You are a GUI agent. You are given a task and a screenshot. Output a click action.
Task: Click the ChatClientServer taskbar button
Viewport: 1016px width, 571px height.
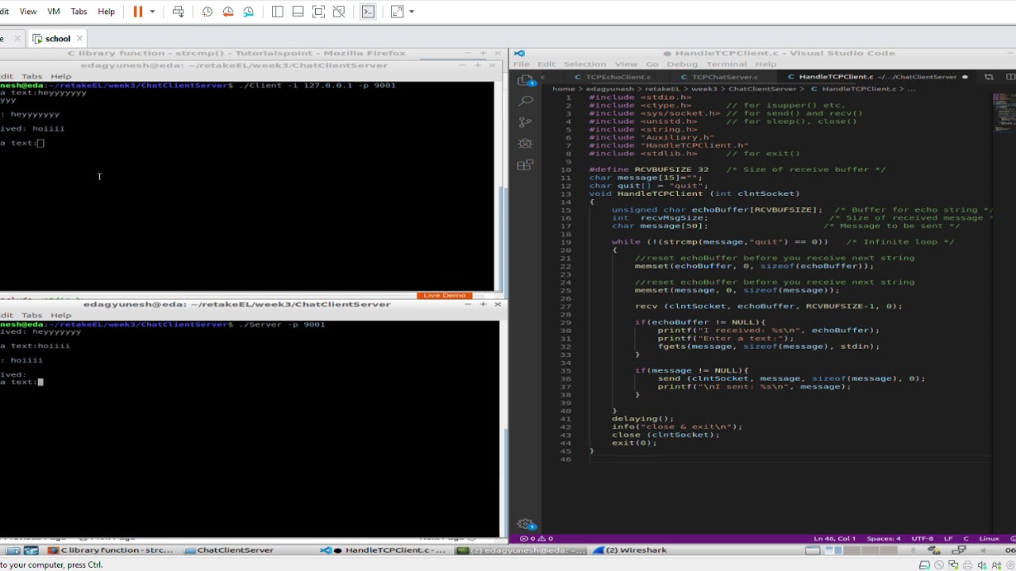tap(229, 550)
